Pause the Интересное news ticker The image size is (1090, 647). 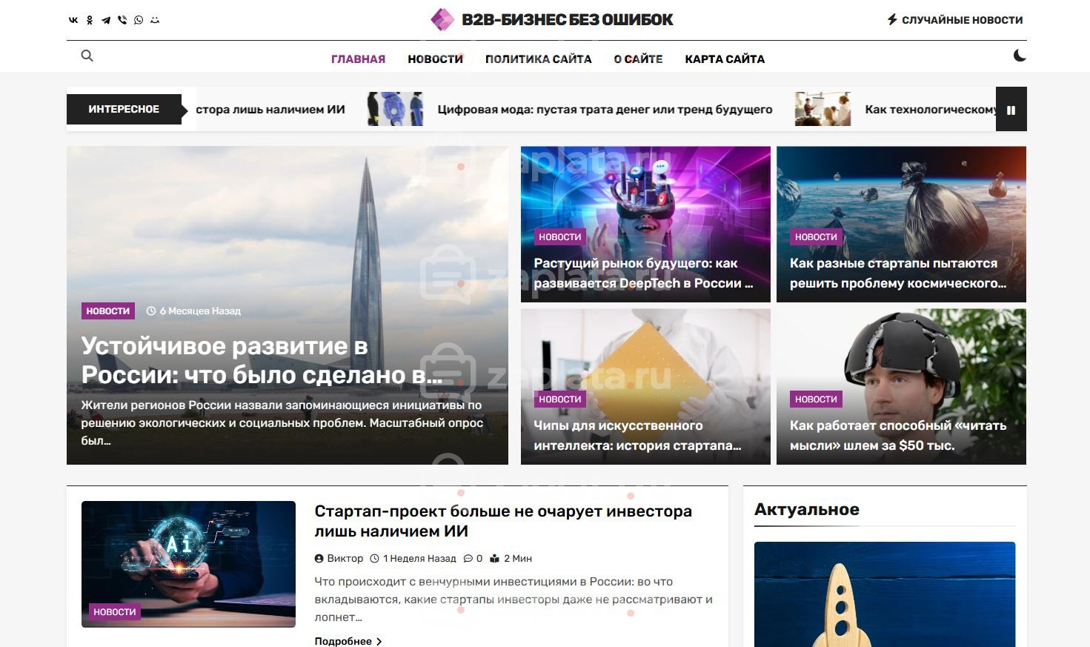1011,110
